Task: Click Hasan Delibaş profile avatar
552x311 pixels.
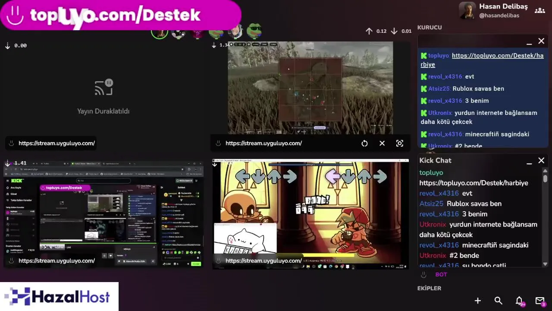Action: [467, 10]
